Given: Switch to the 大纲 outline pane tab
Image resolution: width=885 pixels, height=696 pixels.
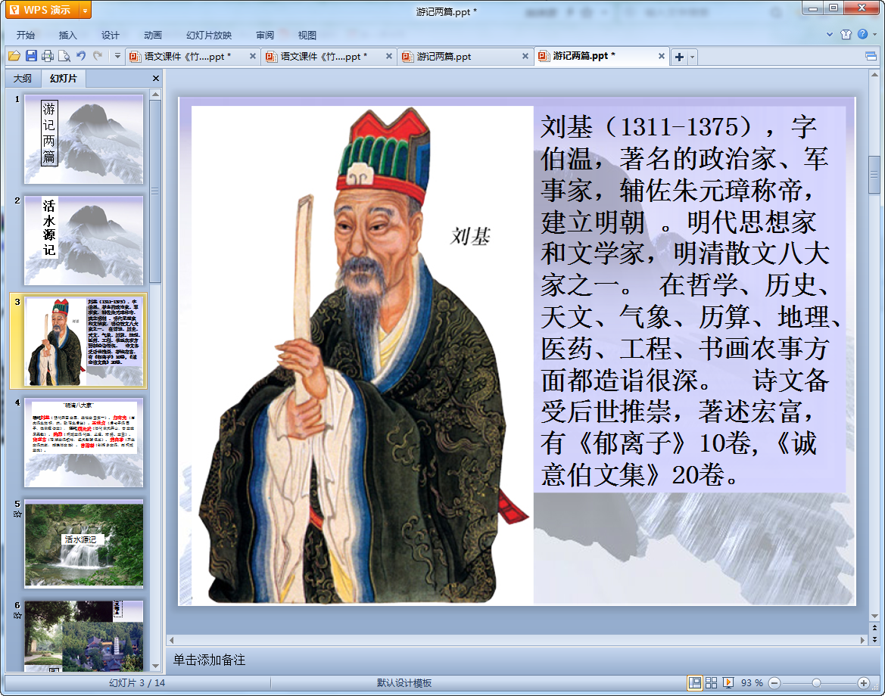Looking at the screenshot, I should click(23, 79).
